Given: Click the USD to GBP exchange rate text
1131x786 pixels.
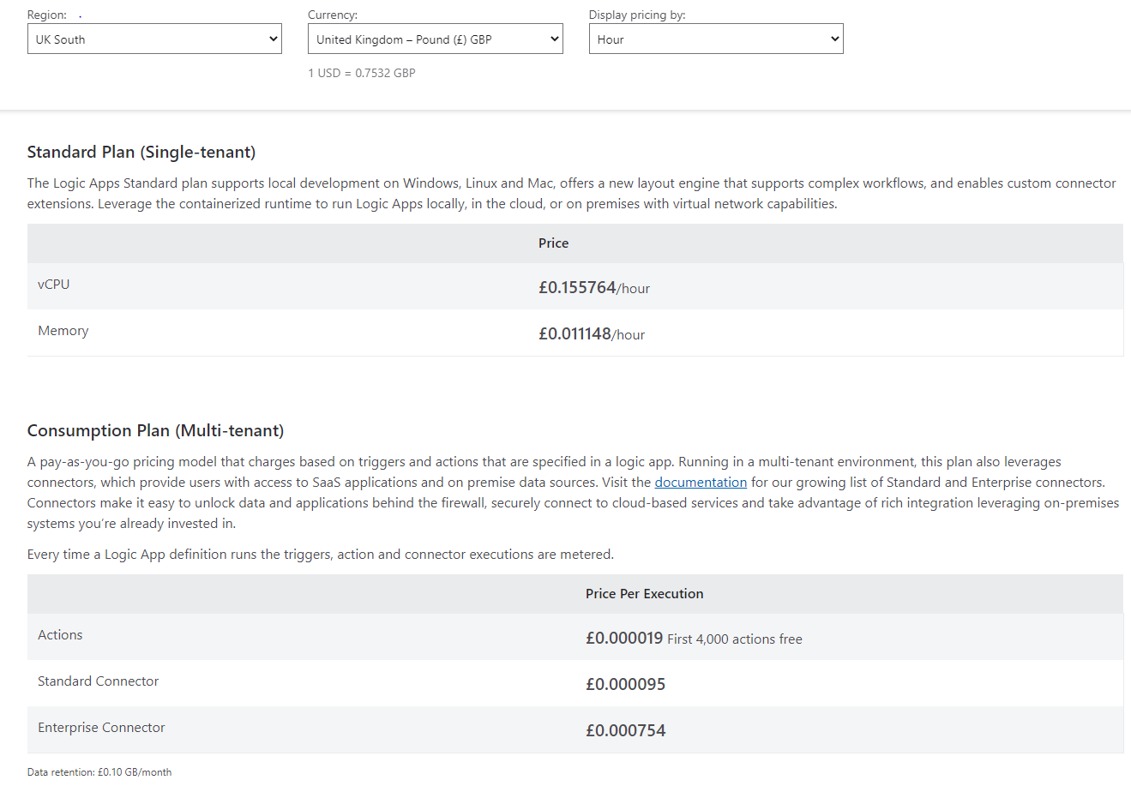Looking at the screenshot, I should coord(362,73).
